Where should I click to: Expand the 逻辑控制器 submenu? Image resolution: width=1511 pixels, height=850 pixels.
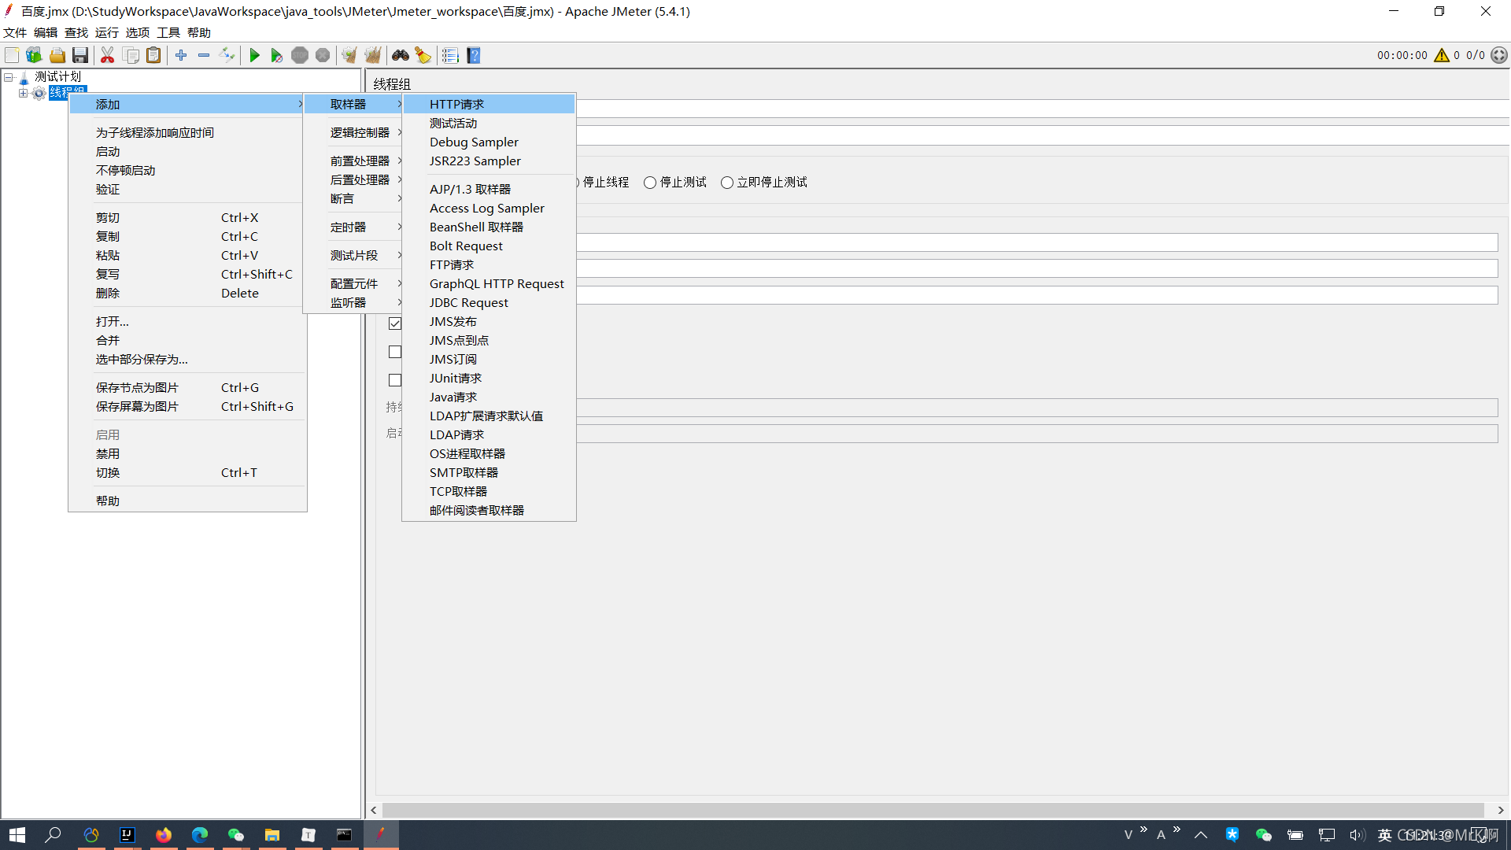pos(360,132)
